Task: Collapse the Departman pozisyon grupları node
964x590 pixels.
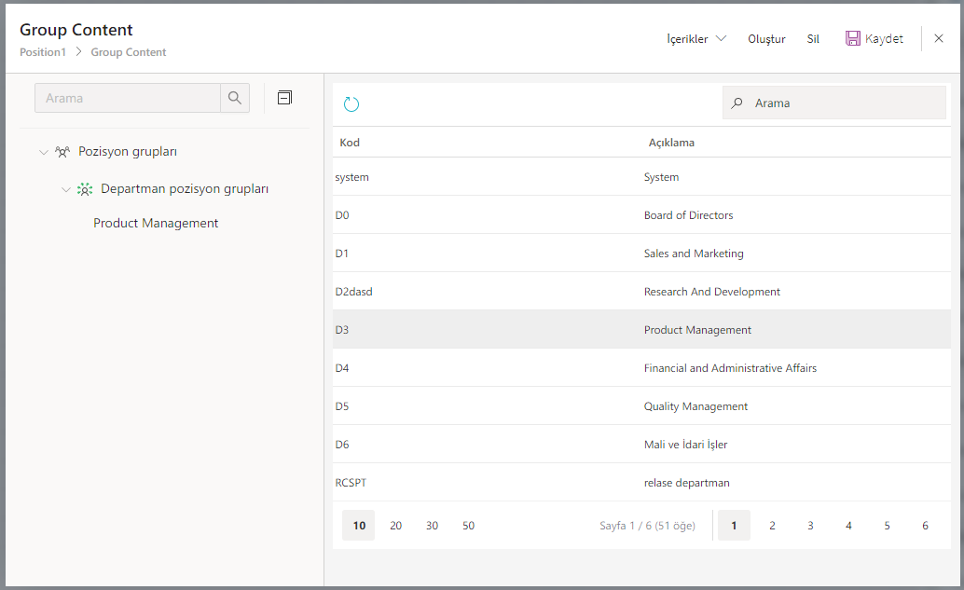Action: (65, 189)
